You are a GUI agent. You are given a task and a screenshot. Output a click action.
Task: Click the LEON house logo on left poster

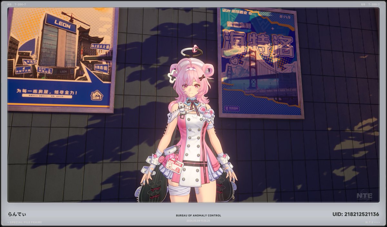point(96,95)
